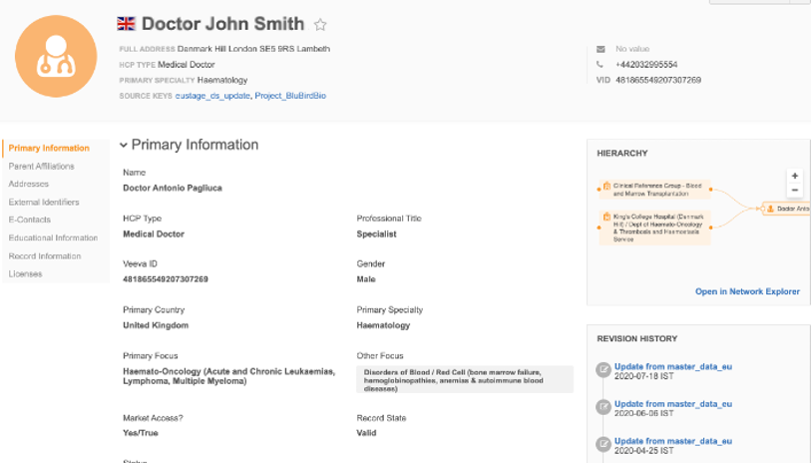
Task: Click the favorite star next to Doctor John Smith
Action: tap(320, 25)
